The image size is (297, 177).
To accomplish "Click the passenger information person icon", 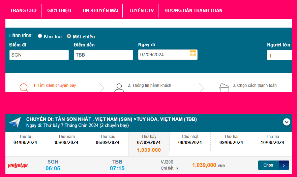I will [x=119, y=87].
